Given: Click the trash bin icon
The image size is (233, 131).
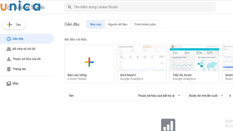Looking at the screenshot, I should coord(9,69).
